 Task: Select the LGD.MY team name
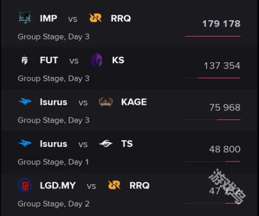click(58, 185)
